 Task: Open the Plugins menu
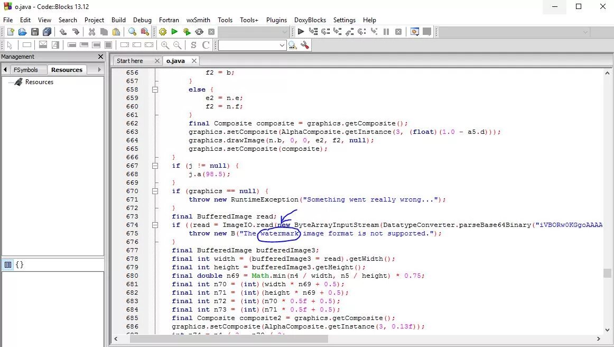(276, 20)
